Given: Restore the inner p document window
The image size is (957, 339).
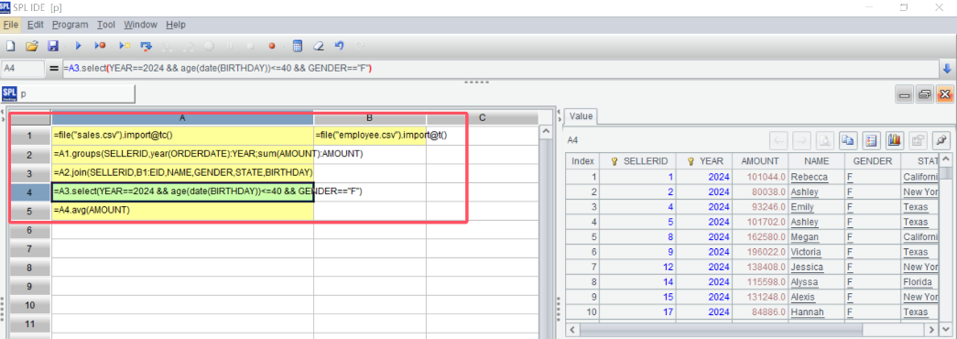Looking at the screenshot, I should 925,94.
